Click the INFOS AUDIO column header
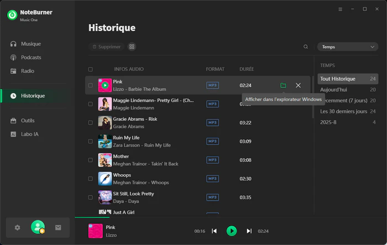387x245 pixels. point(129,69)
